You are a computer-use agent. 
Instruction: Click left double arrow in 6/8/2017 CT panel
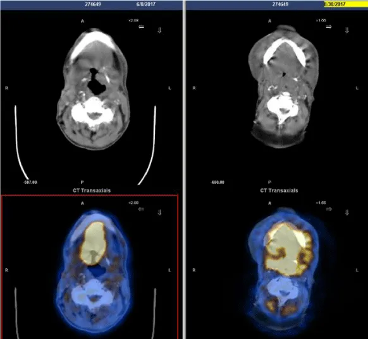click(x=141, y=27)
